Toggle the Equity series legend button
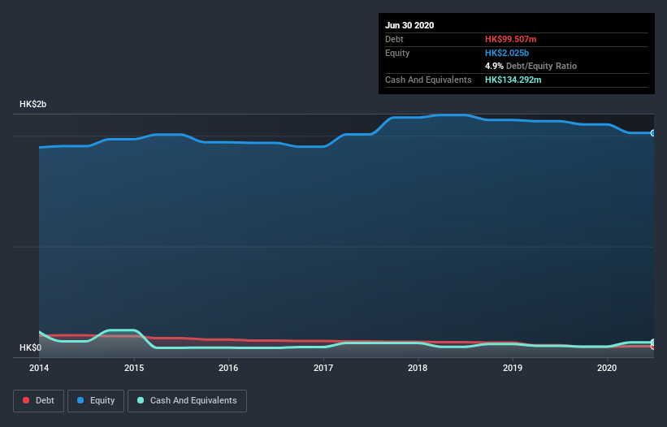 click(x=96, y=401)
